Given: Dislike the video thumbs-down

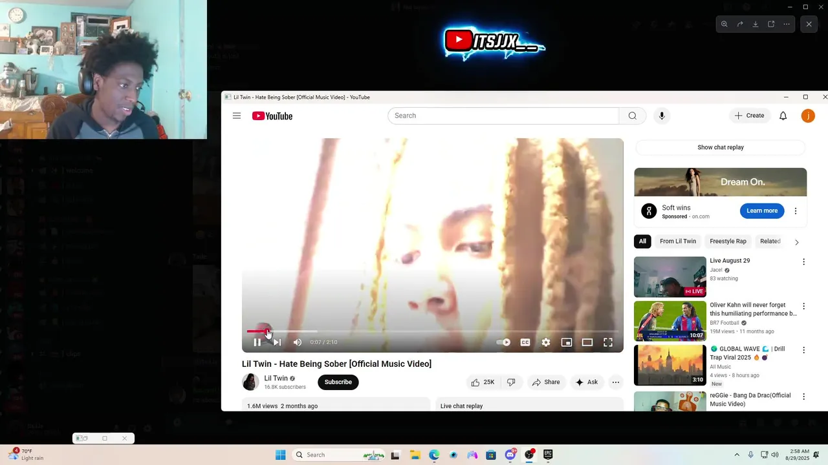Looking at the screenshot, I should [511, 382].
